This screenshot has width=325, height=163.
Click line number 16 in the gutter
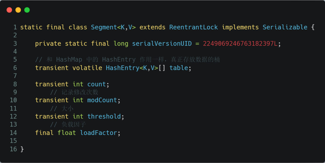click(x=14, y=149)
